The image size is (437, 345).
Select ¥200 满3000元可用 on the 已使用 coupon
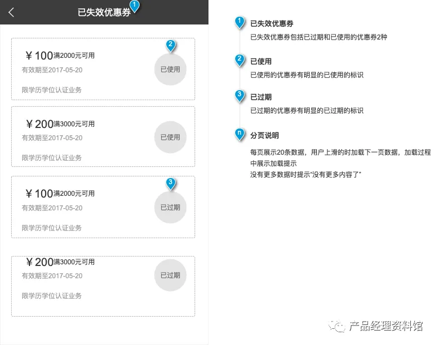click(x=60, y=124)
